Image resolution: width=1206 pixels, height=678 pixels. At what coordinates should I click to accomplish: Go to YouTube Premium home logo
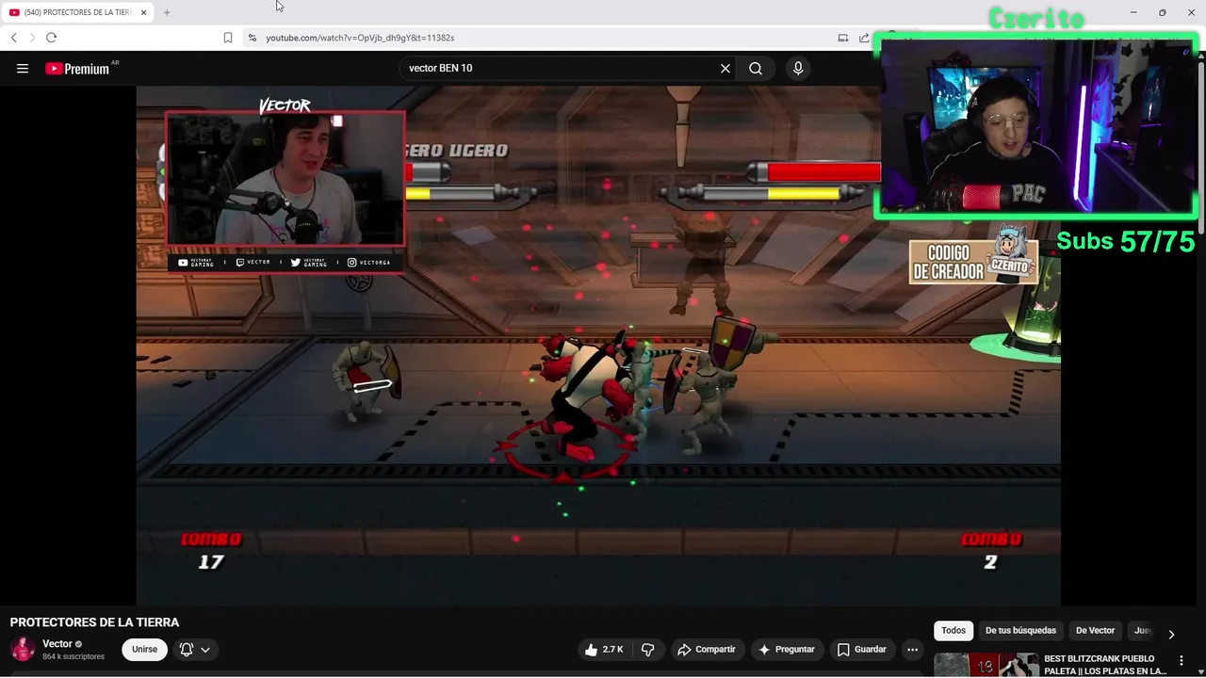[77, 69]
